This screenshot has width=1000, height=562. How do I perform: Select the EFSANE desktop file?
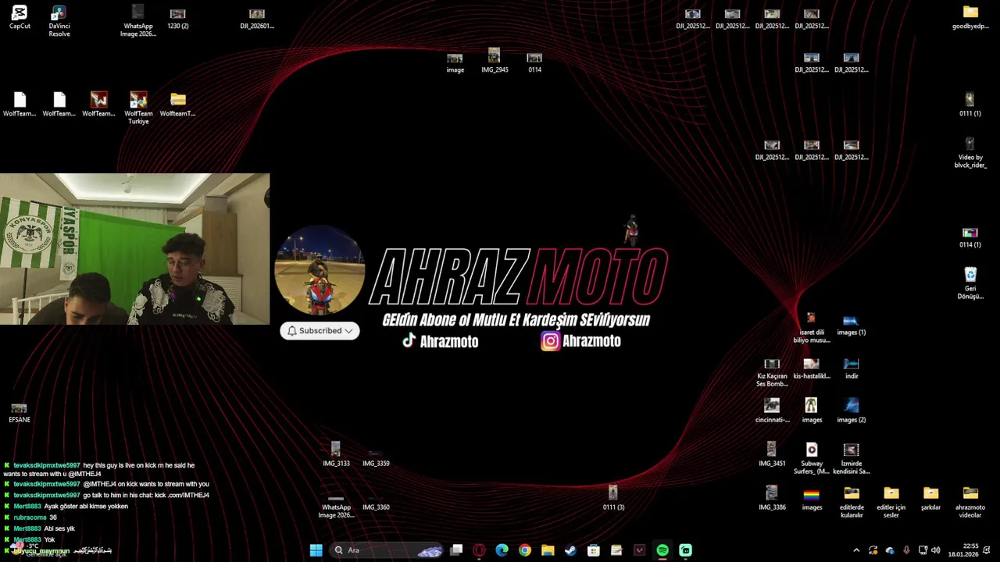pos(20,412)
